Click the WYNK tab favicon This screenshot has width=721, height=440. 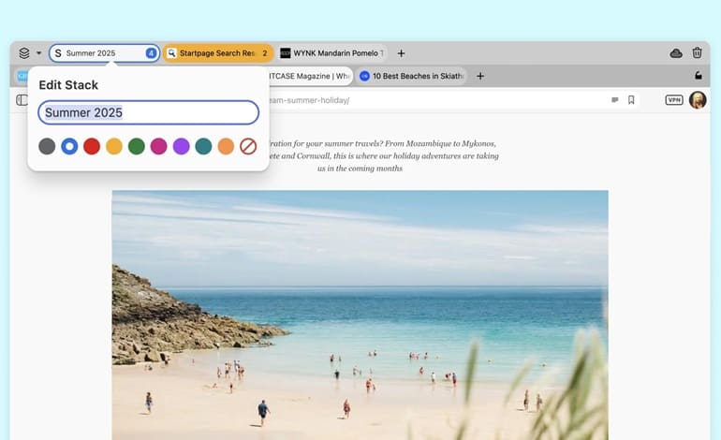coord(286,52)
